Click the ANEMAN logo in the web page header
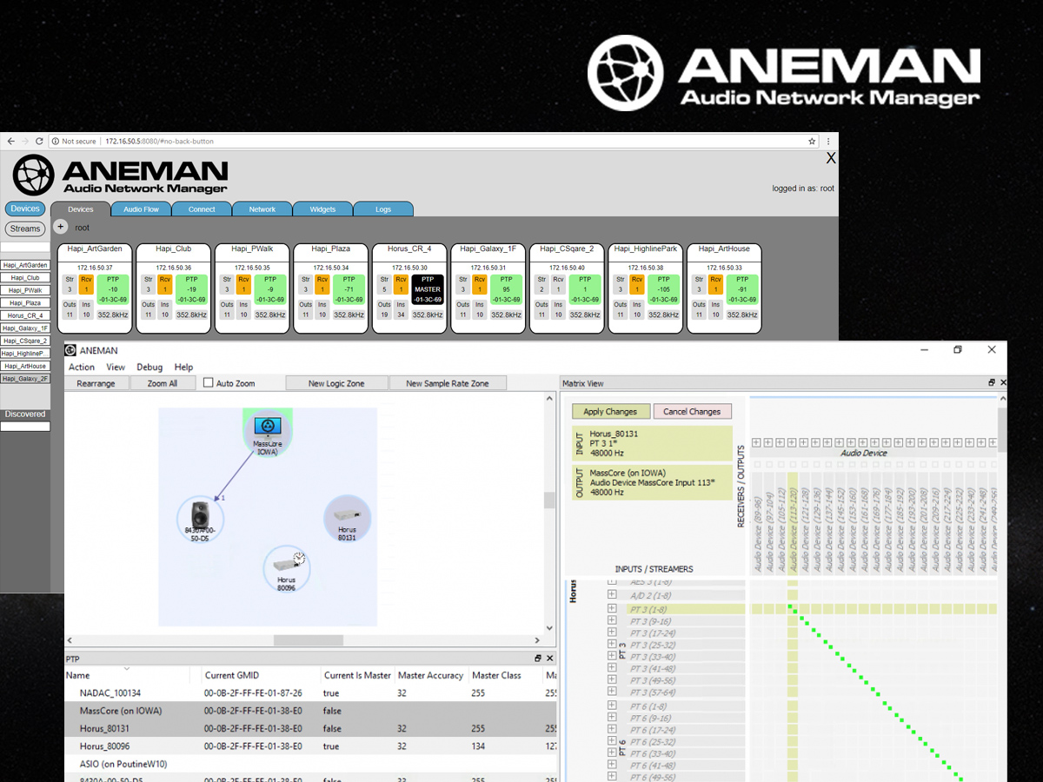 pyautogui.click(x=121, y=175)
